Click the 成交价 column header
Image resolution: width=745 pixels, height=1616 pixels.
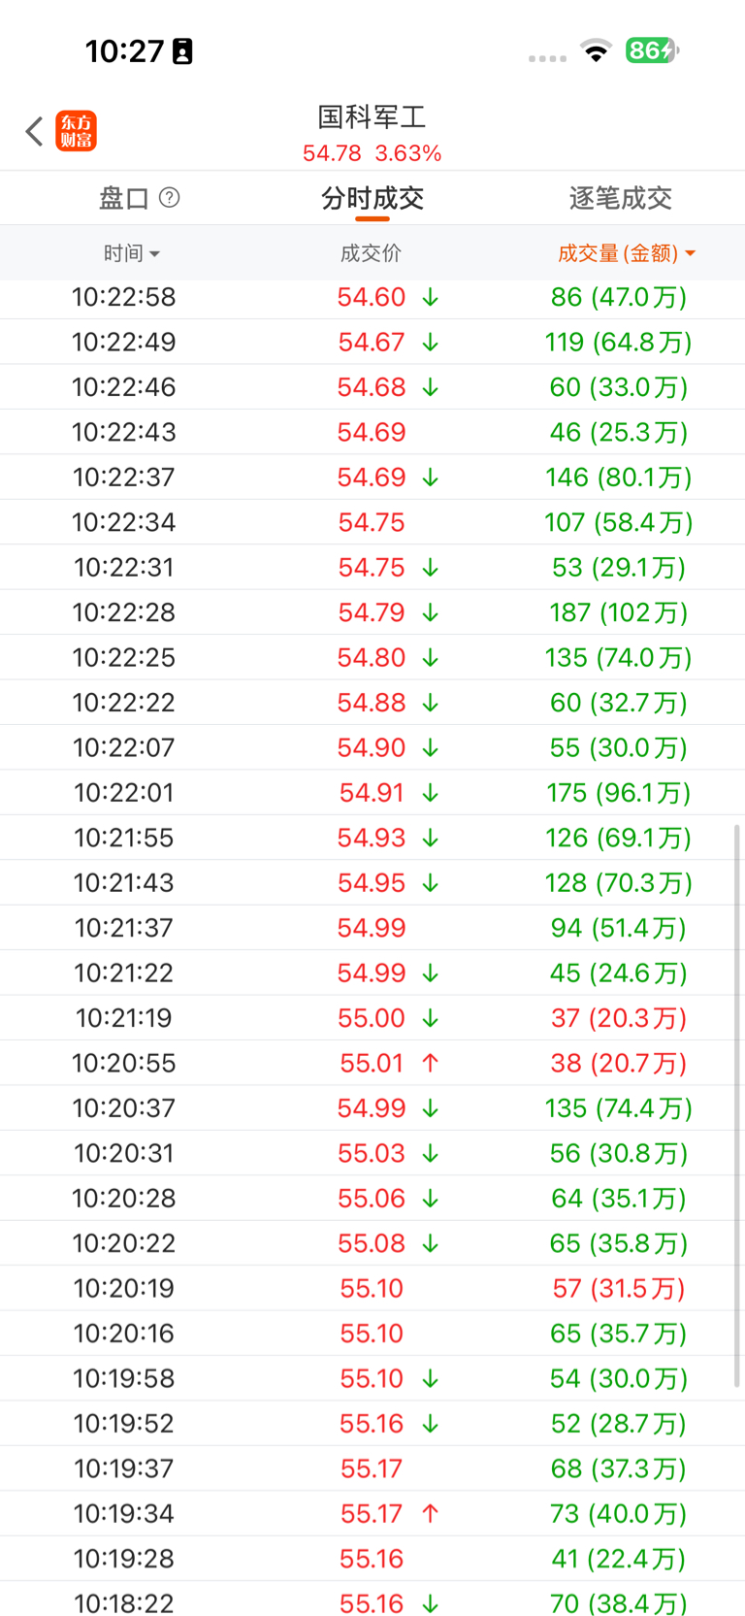click(x=371, y=253)
